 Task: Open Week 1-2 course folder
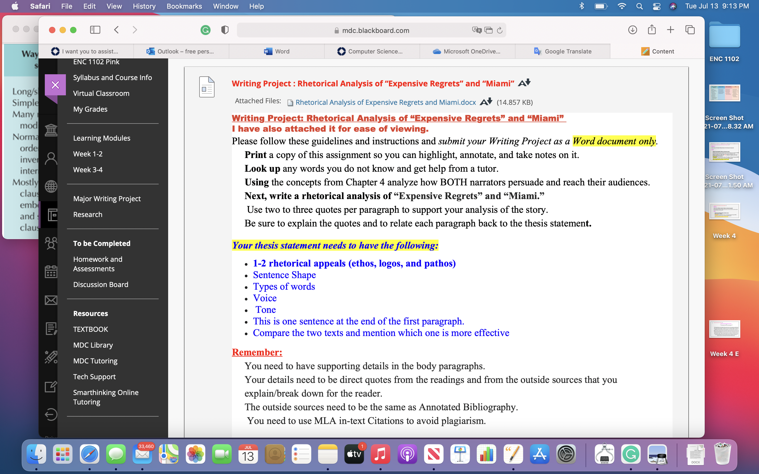click(x=88, y=154)
